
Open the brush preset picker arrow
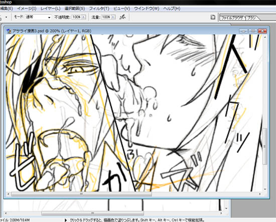(x=7, y=17)
